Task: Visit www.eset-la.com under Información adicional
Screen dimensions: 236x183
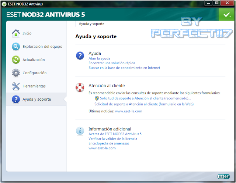Action: click(102, 148)
